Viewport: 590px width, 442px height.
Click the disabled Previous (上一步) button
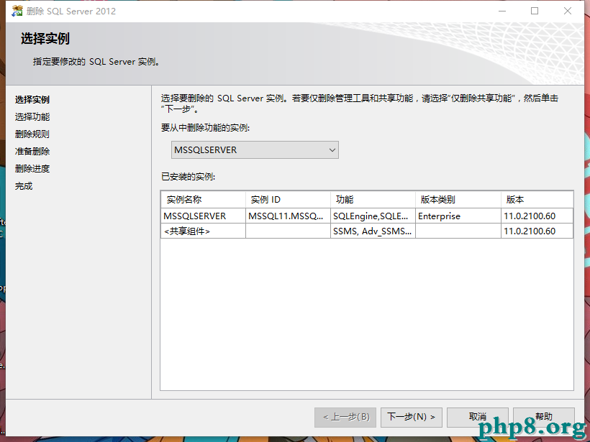point(345,417)
